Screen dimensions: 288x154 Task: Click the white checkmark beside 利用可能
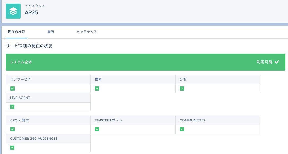[x=277, y=62]
